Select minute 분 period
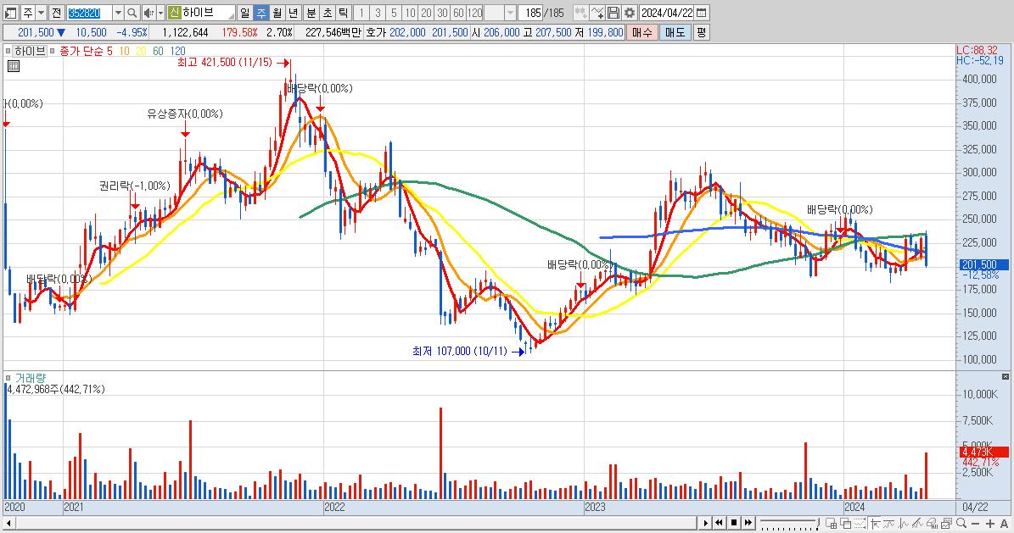This screenshot has height=533, width=1014. pyautogui.click(x=311, y=12)
